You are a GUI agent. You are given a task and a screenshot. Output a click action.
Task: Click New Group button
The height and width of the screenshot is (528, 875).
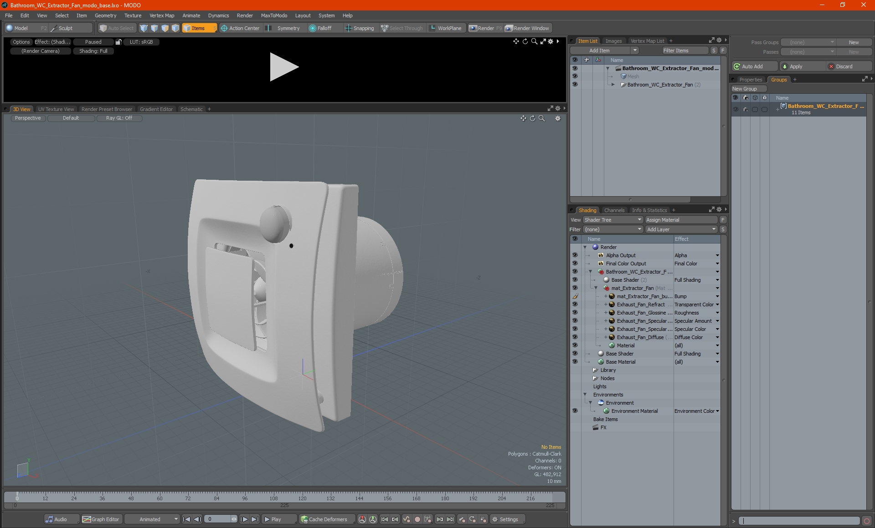[x=748, y=89]
